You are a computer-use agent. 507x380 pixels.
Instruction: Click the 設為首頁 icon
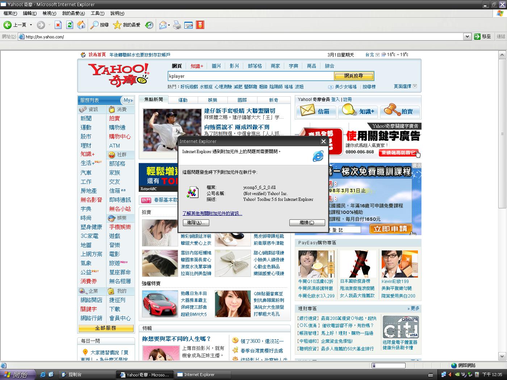84,55
